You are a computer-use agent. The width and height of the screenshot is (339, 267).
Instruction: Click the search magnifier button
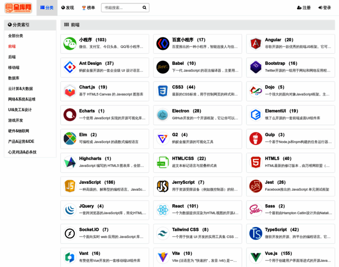tap(145, 8)
